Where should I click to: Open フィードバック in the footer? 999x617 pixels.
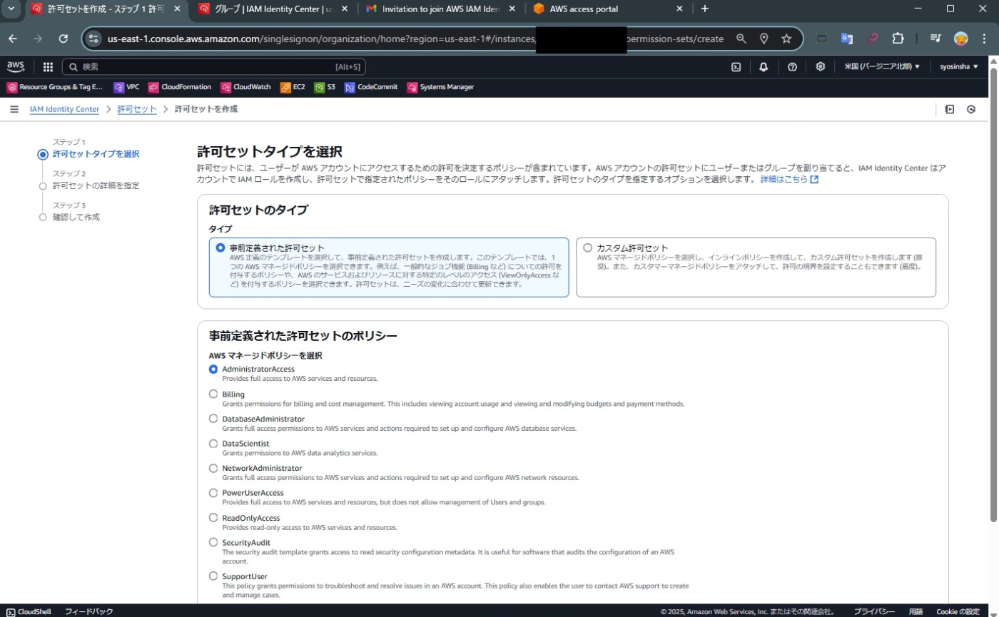click(89, 611)
